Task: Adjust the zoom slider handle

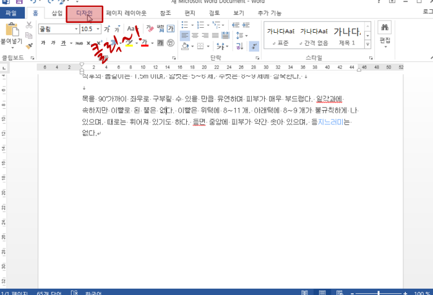Action: pos(379,293)
